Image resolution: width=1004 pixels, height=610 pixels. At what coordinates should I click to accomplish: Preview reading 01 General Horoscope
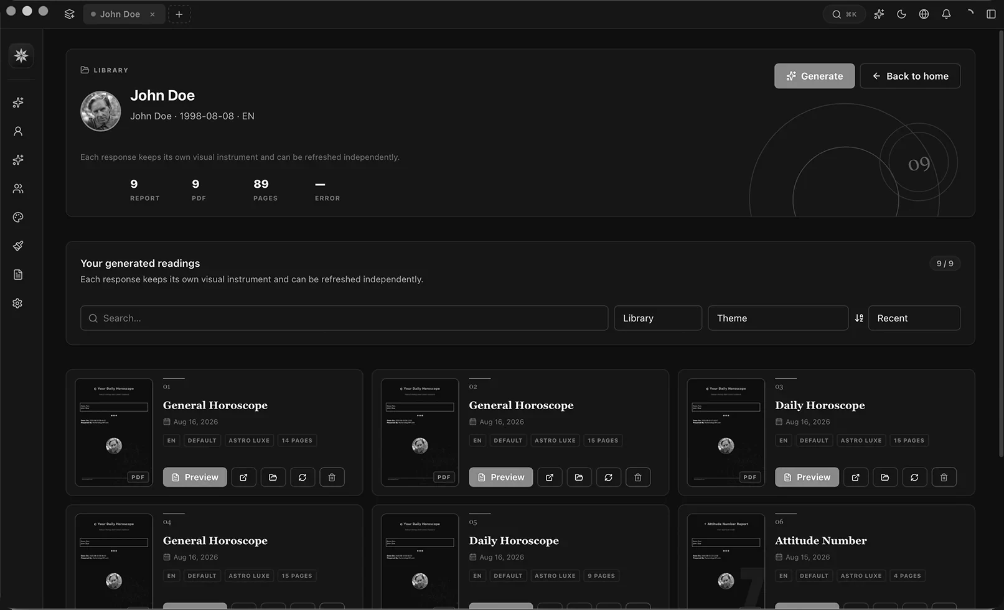pos(195,477)
